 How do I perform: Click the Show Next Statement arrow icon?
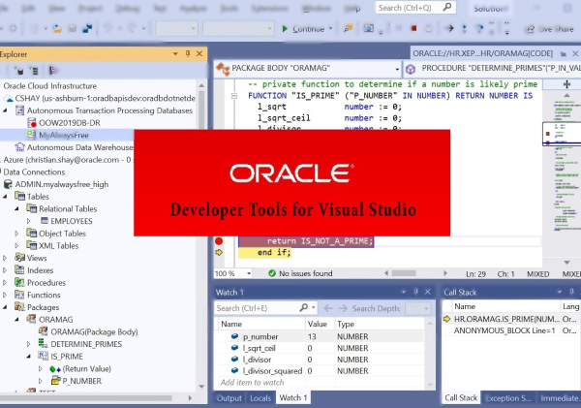[449, 28]
